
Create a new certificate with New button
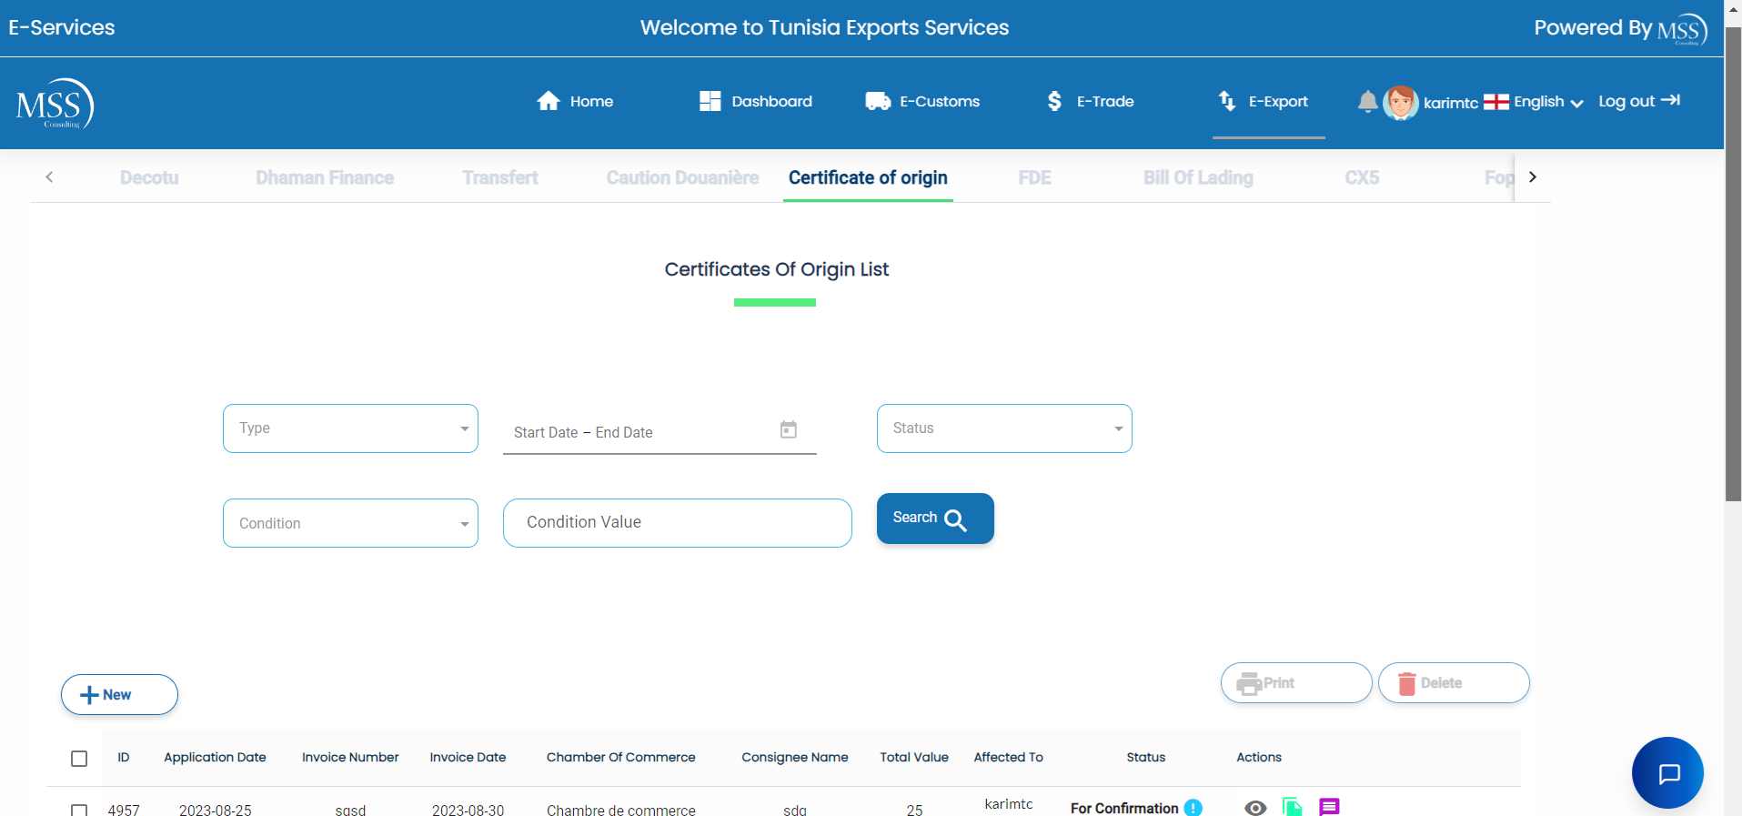119,695
